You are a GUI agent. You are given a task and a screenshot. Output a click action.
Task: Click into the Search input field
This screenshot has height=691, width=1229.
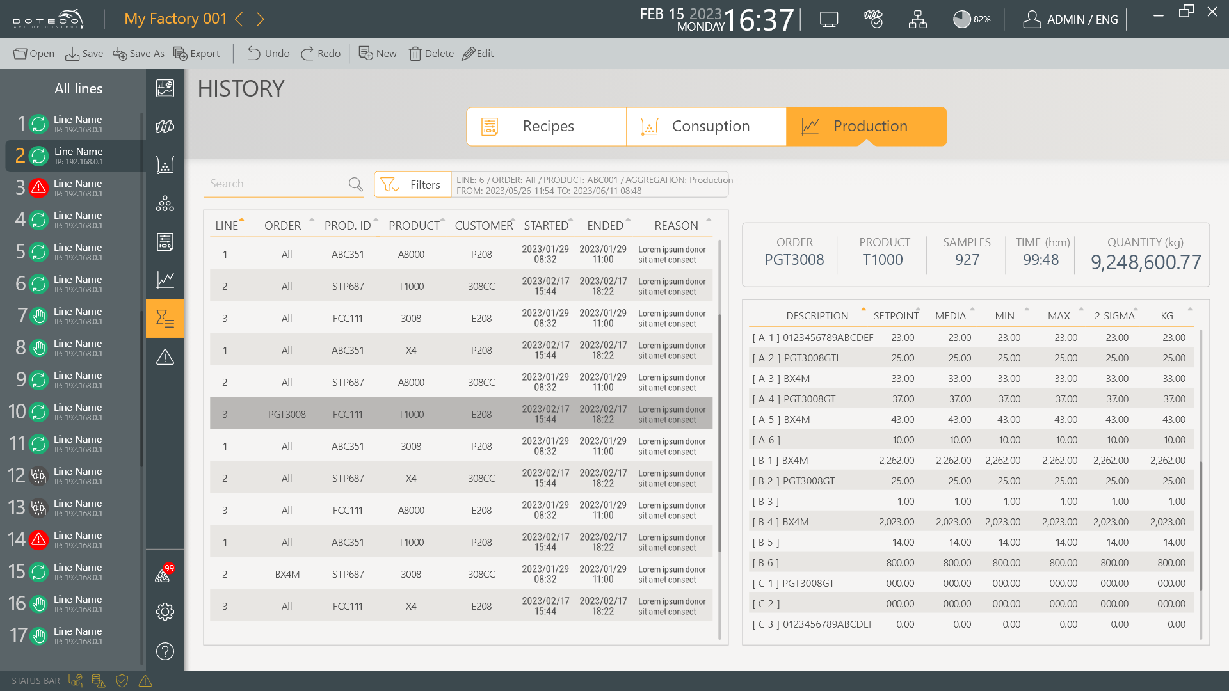pyautogui.click(x=275, y=184)
